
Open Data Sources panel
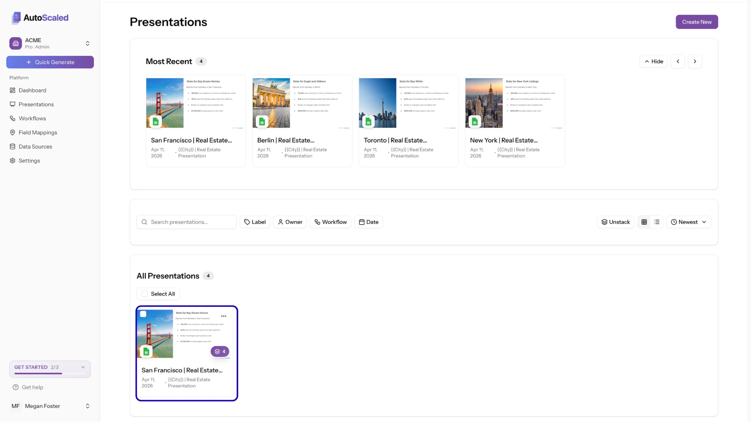click(x=35, y=147)
